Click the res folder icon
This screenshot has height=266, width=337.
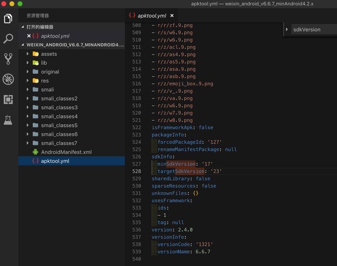tap(35, 81)
